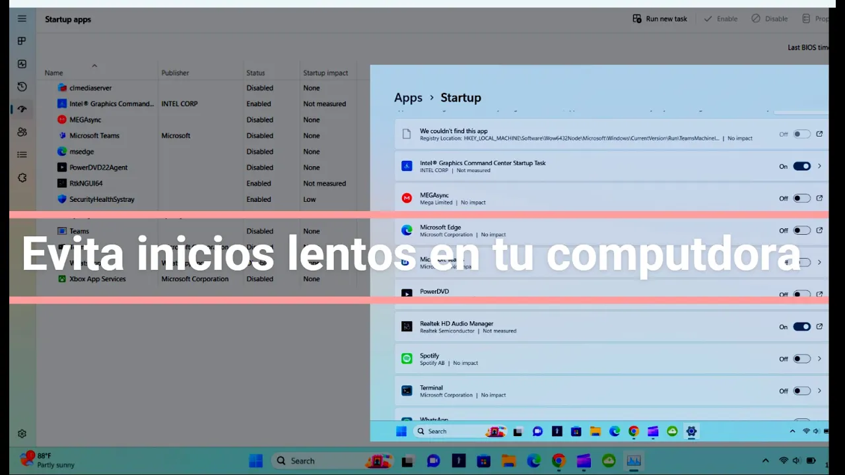
Task: Go back to Apps via breadcrumb link
Action: pyautogui.click(x=408, y=98)
